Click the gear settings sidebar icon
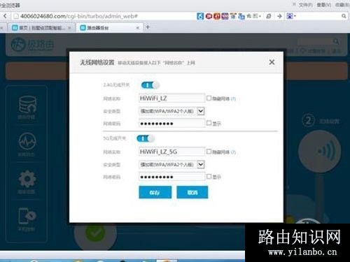Screen dimensions: 350x262 click(27, 179)
